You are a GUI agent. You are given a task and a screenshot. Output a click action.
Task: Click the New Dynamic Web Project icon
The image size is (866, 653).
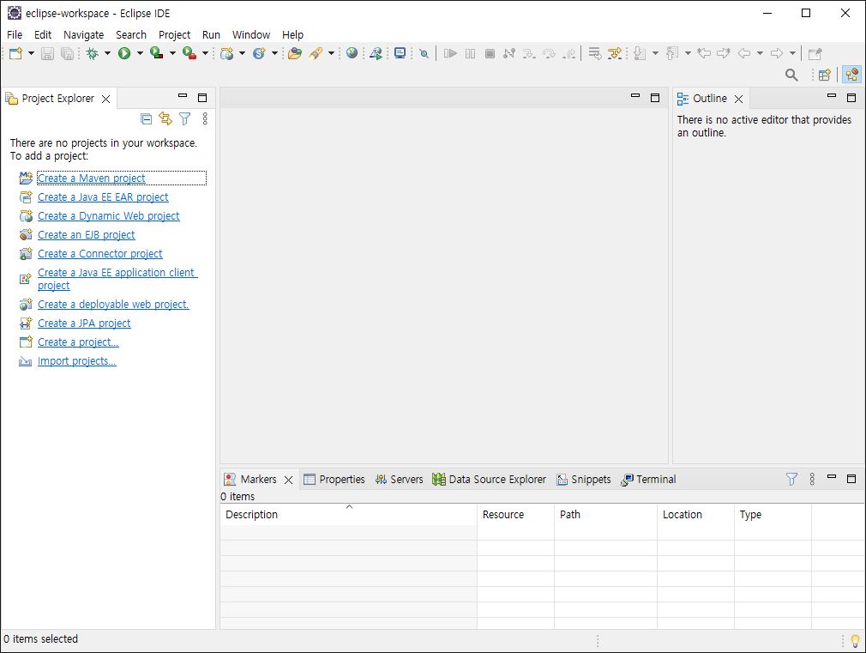pos(226,54)
